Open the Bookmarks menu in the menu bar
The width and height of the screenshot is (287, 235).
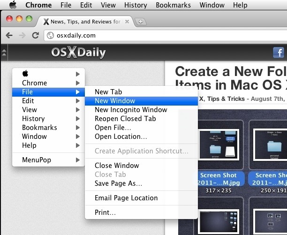pos(173,5)
